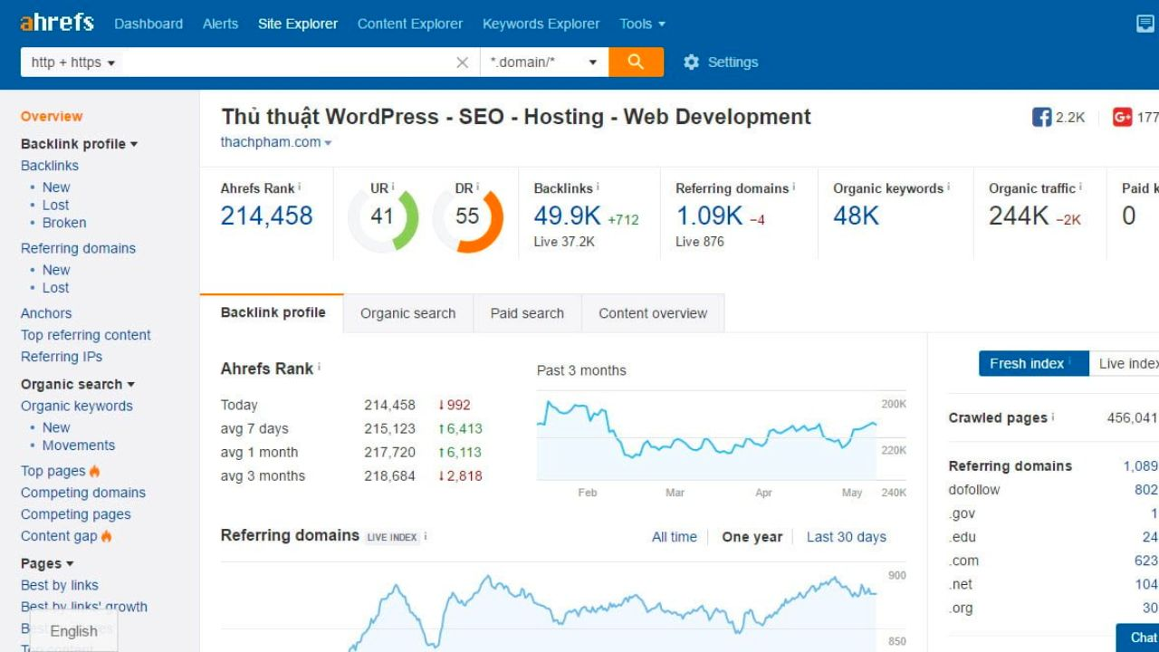This screenshot has height=652, width=1159.
Task: Select the One year range
Action: pos(752,537)
